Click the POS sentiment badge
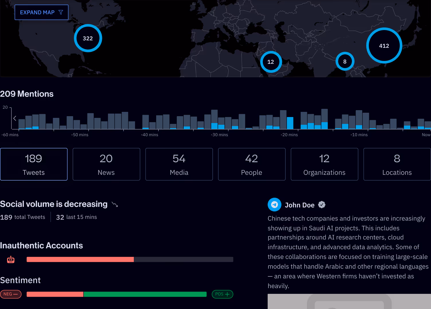 coord(222,294)
